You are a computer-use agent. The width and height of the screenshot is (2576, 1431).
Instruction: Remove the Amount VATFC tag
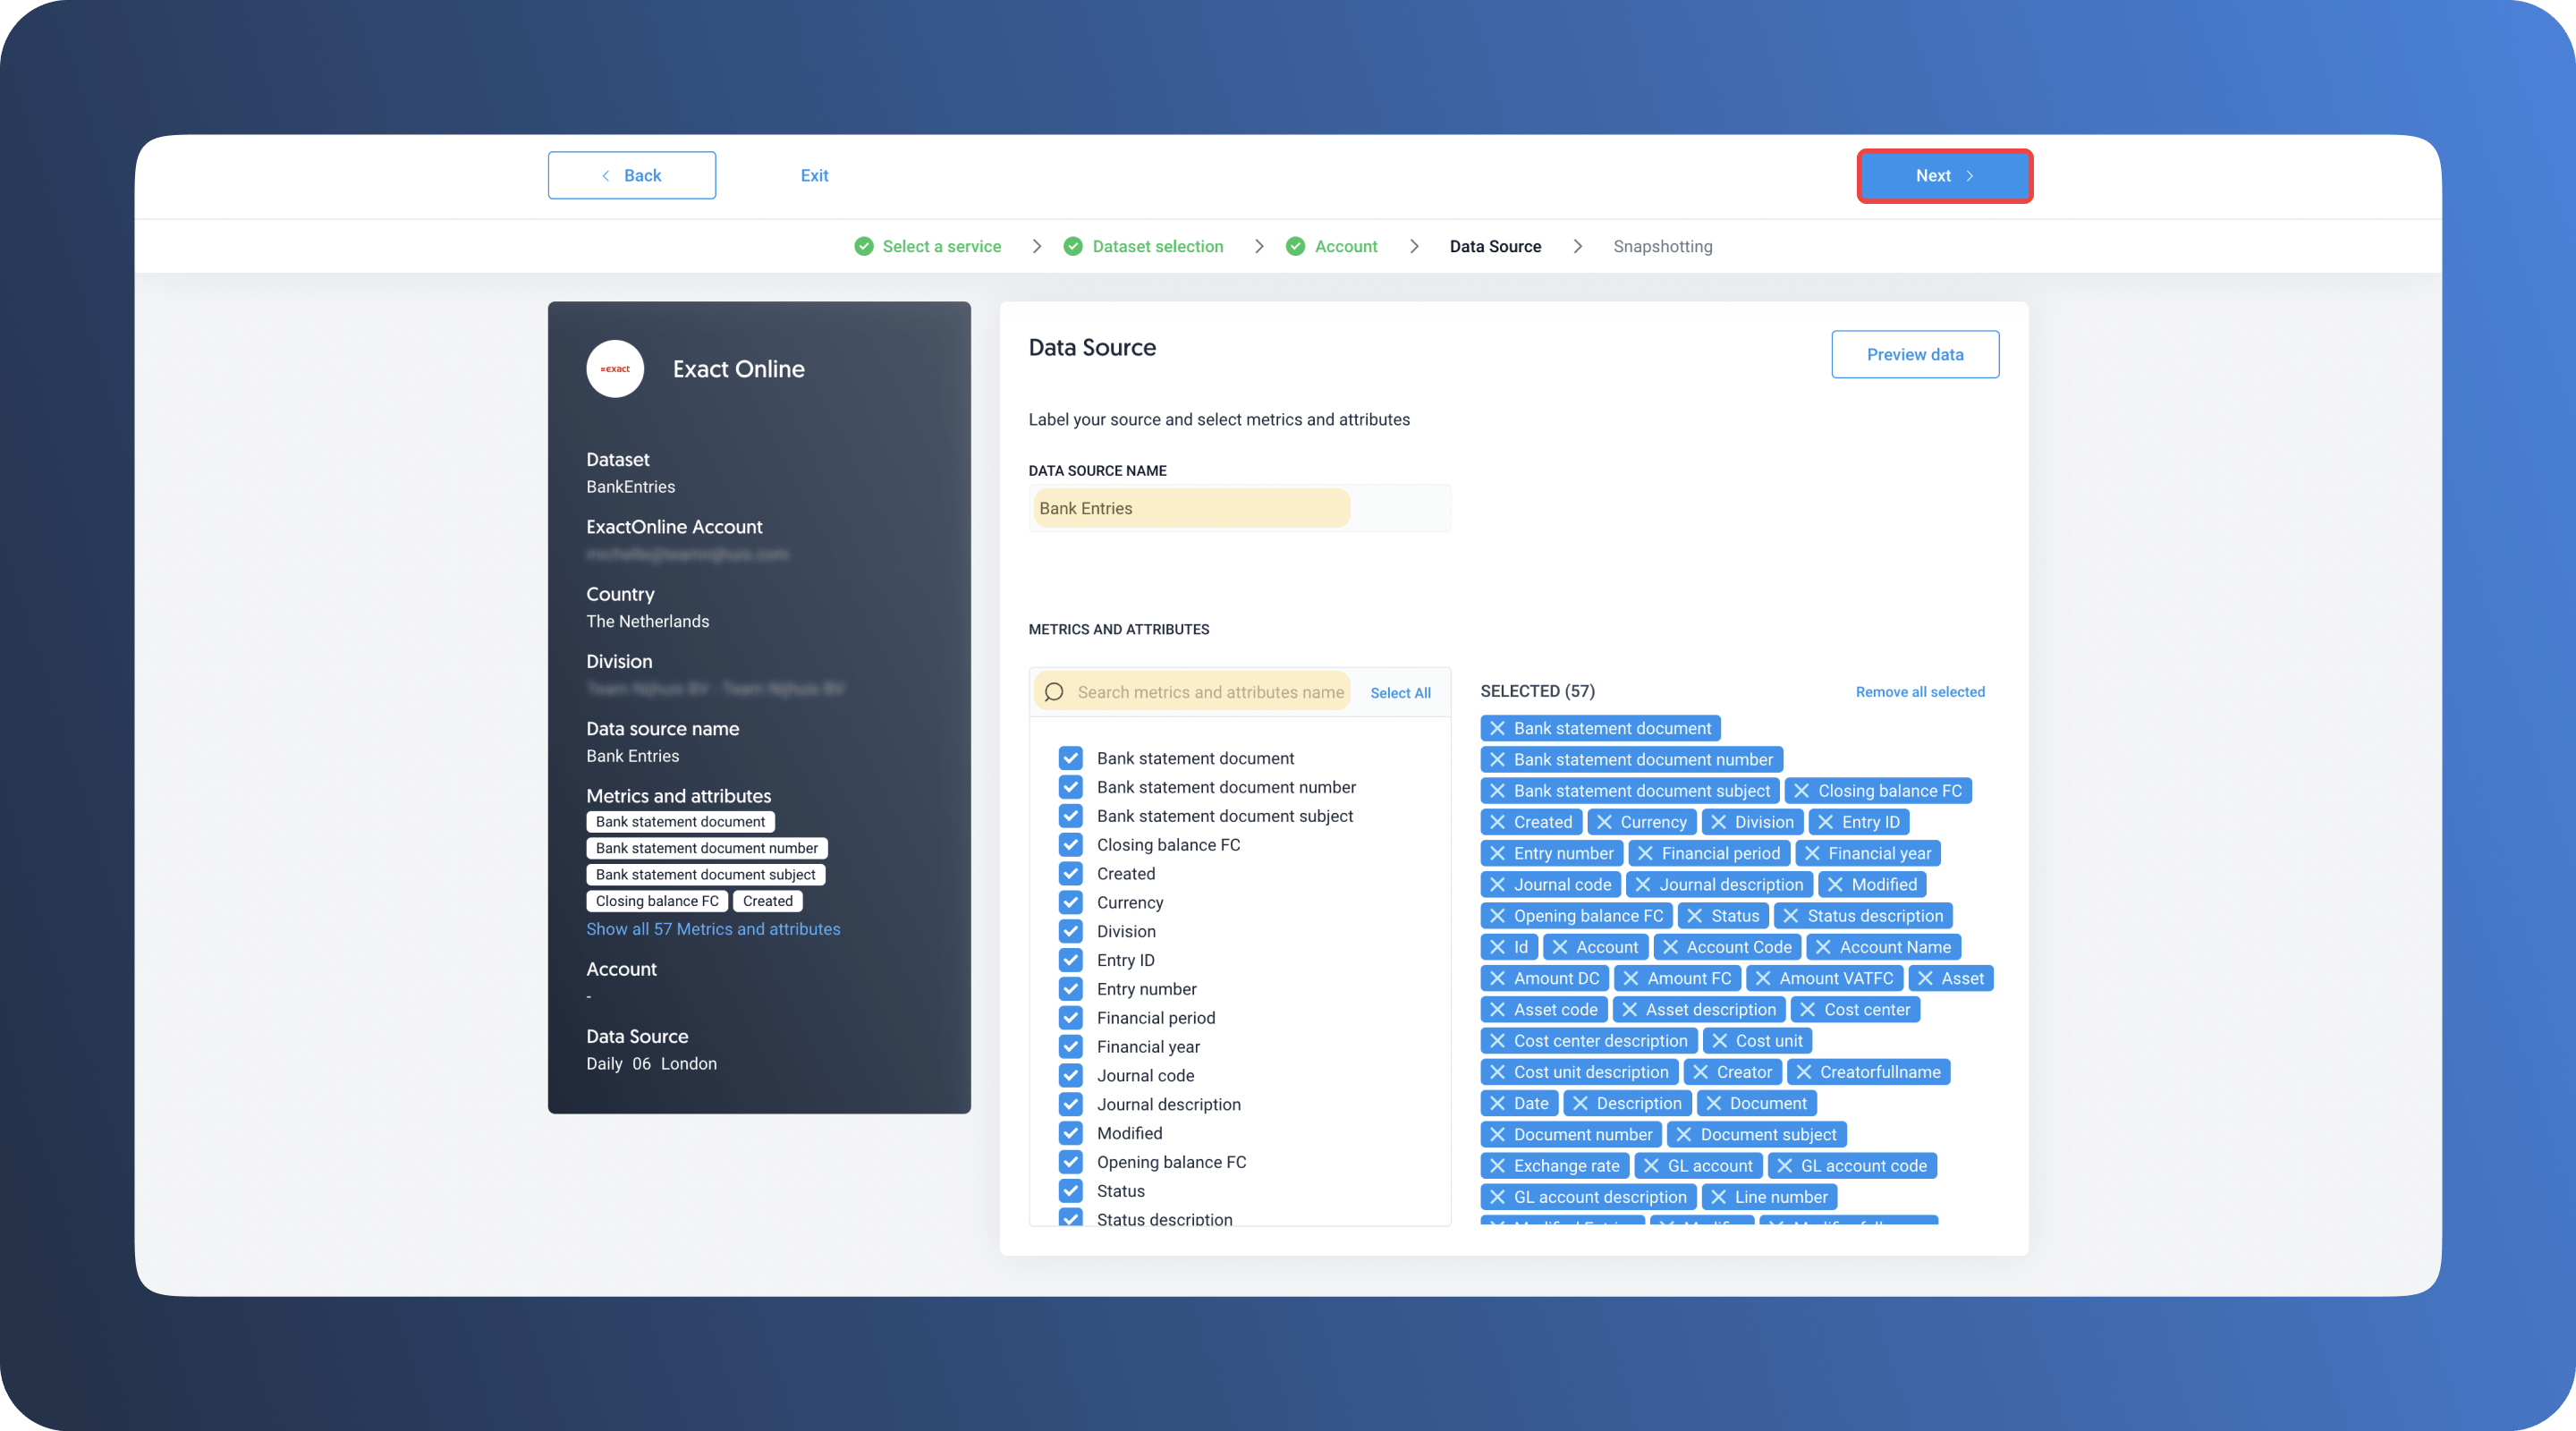click(1762, 978)
